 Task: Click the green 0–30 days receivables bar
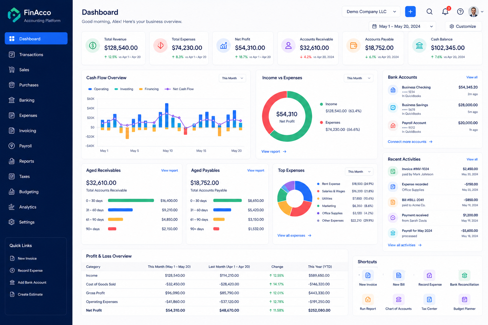tap(131, 201)
